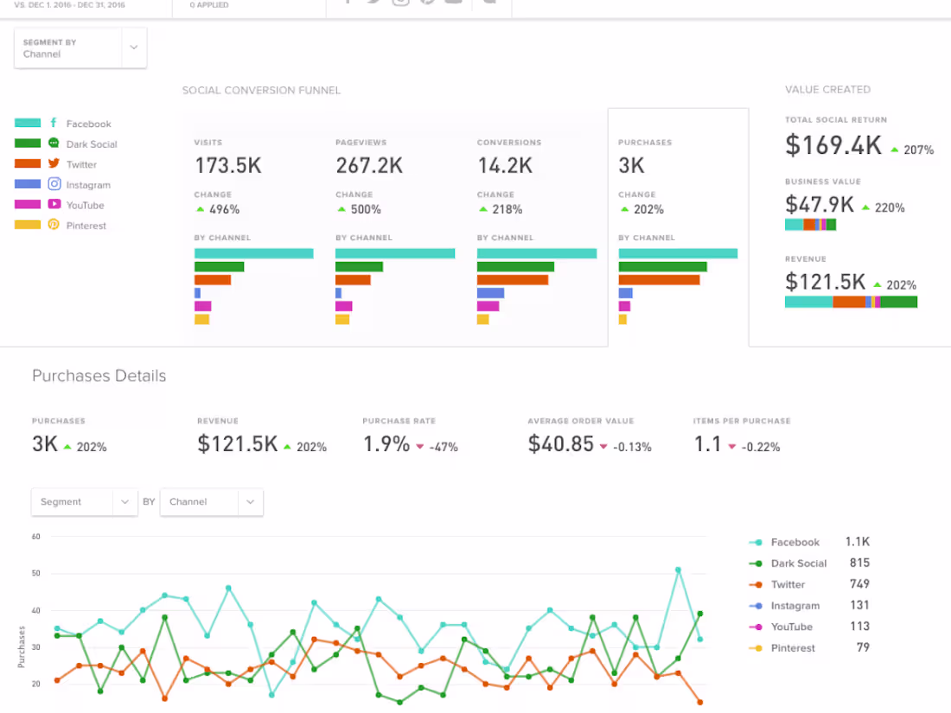The height and width of the screenshot is (713, 951).
Task: Expand the Channel dropdown next to BY
Action: pyautogui.click(x=211, y=501)
